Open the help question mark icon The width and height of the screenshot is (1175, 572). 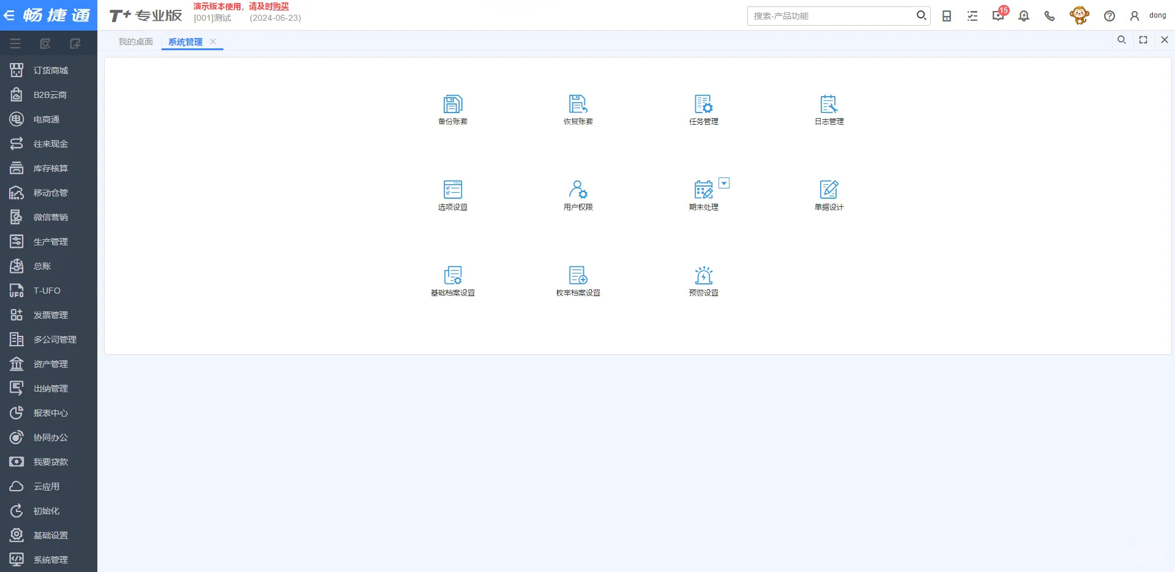coord(1110,16)
